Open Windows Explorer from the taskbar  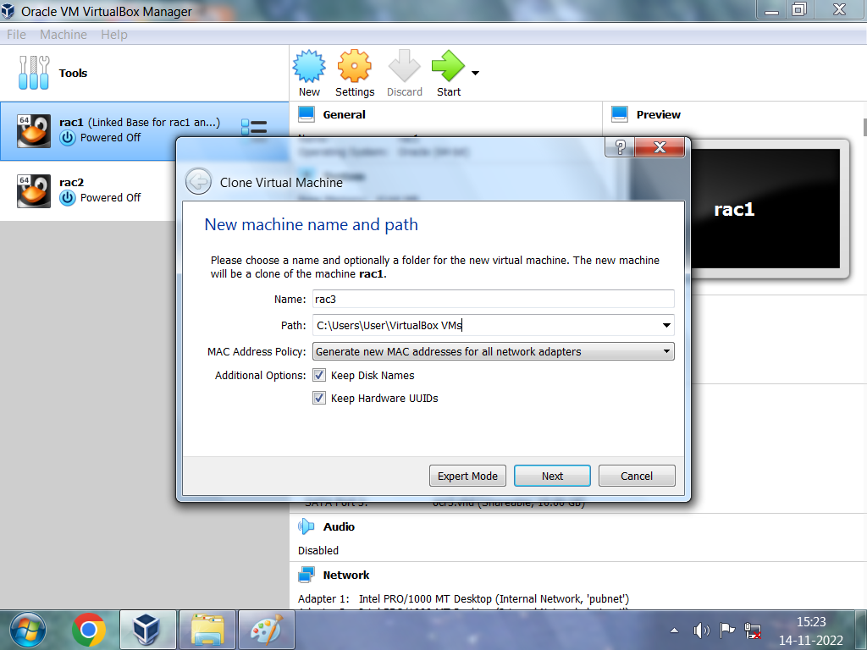point(207,630)
